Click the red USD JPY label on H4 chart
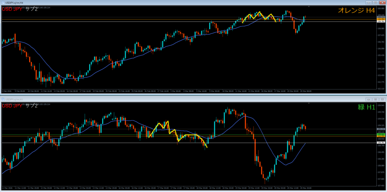 [12, 9]
